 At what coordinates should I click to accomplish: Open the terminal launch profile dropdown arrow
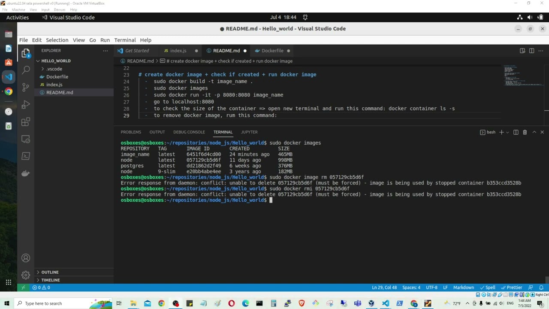coord(507,132)
